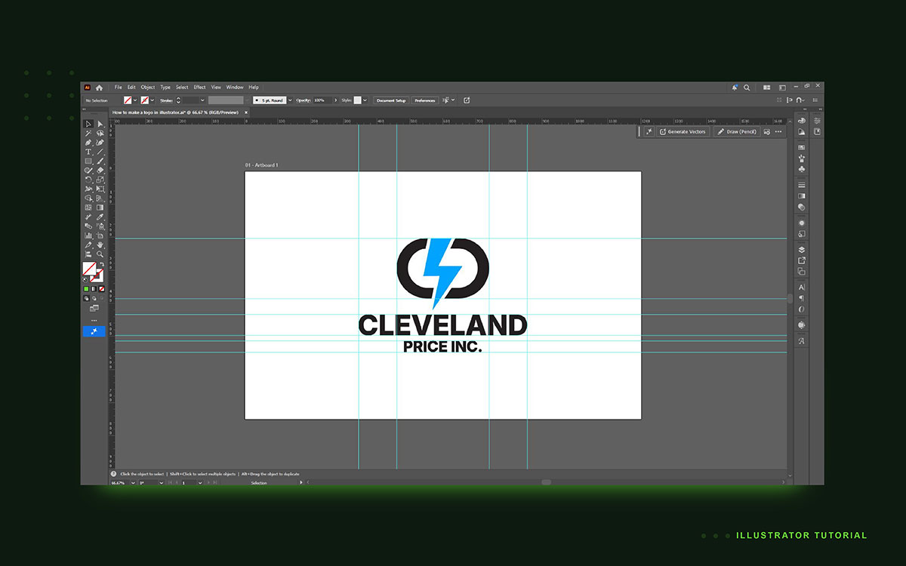This screenshot has height=566, width=906.
Task: Open the Properties panel icon
Action: [818, 120]
